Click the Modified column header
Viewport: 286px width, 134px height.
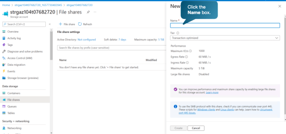151,60
